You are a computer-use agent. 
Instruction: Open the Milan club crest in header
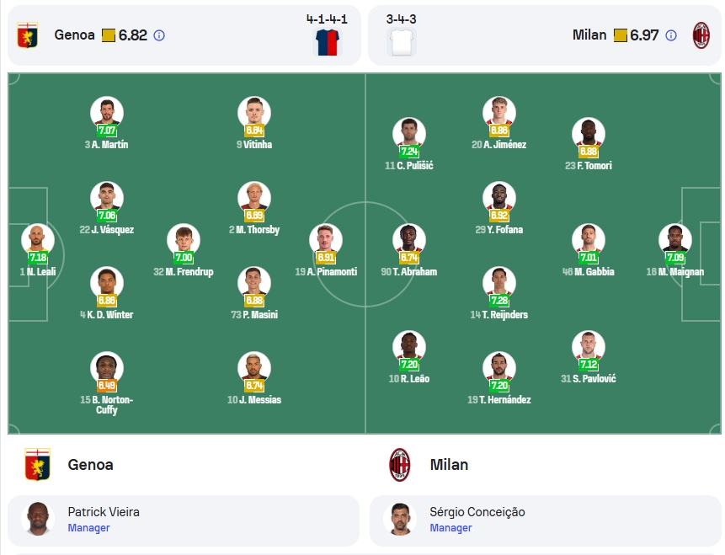[x=701, y=35]
